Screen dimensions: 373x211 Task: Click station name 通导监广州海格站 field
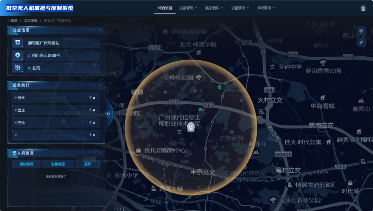tap(62, 43)
